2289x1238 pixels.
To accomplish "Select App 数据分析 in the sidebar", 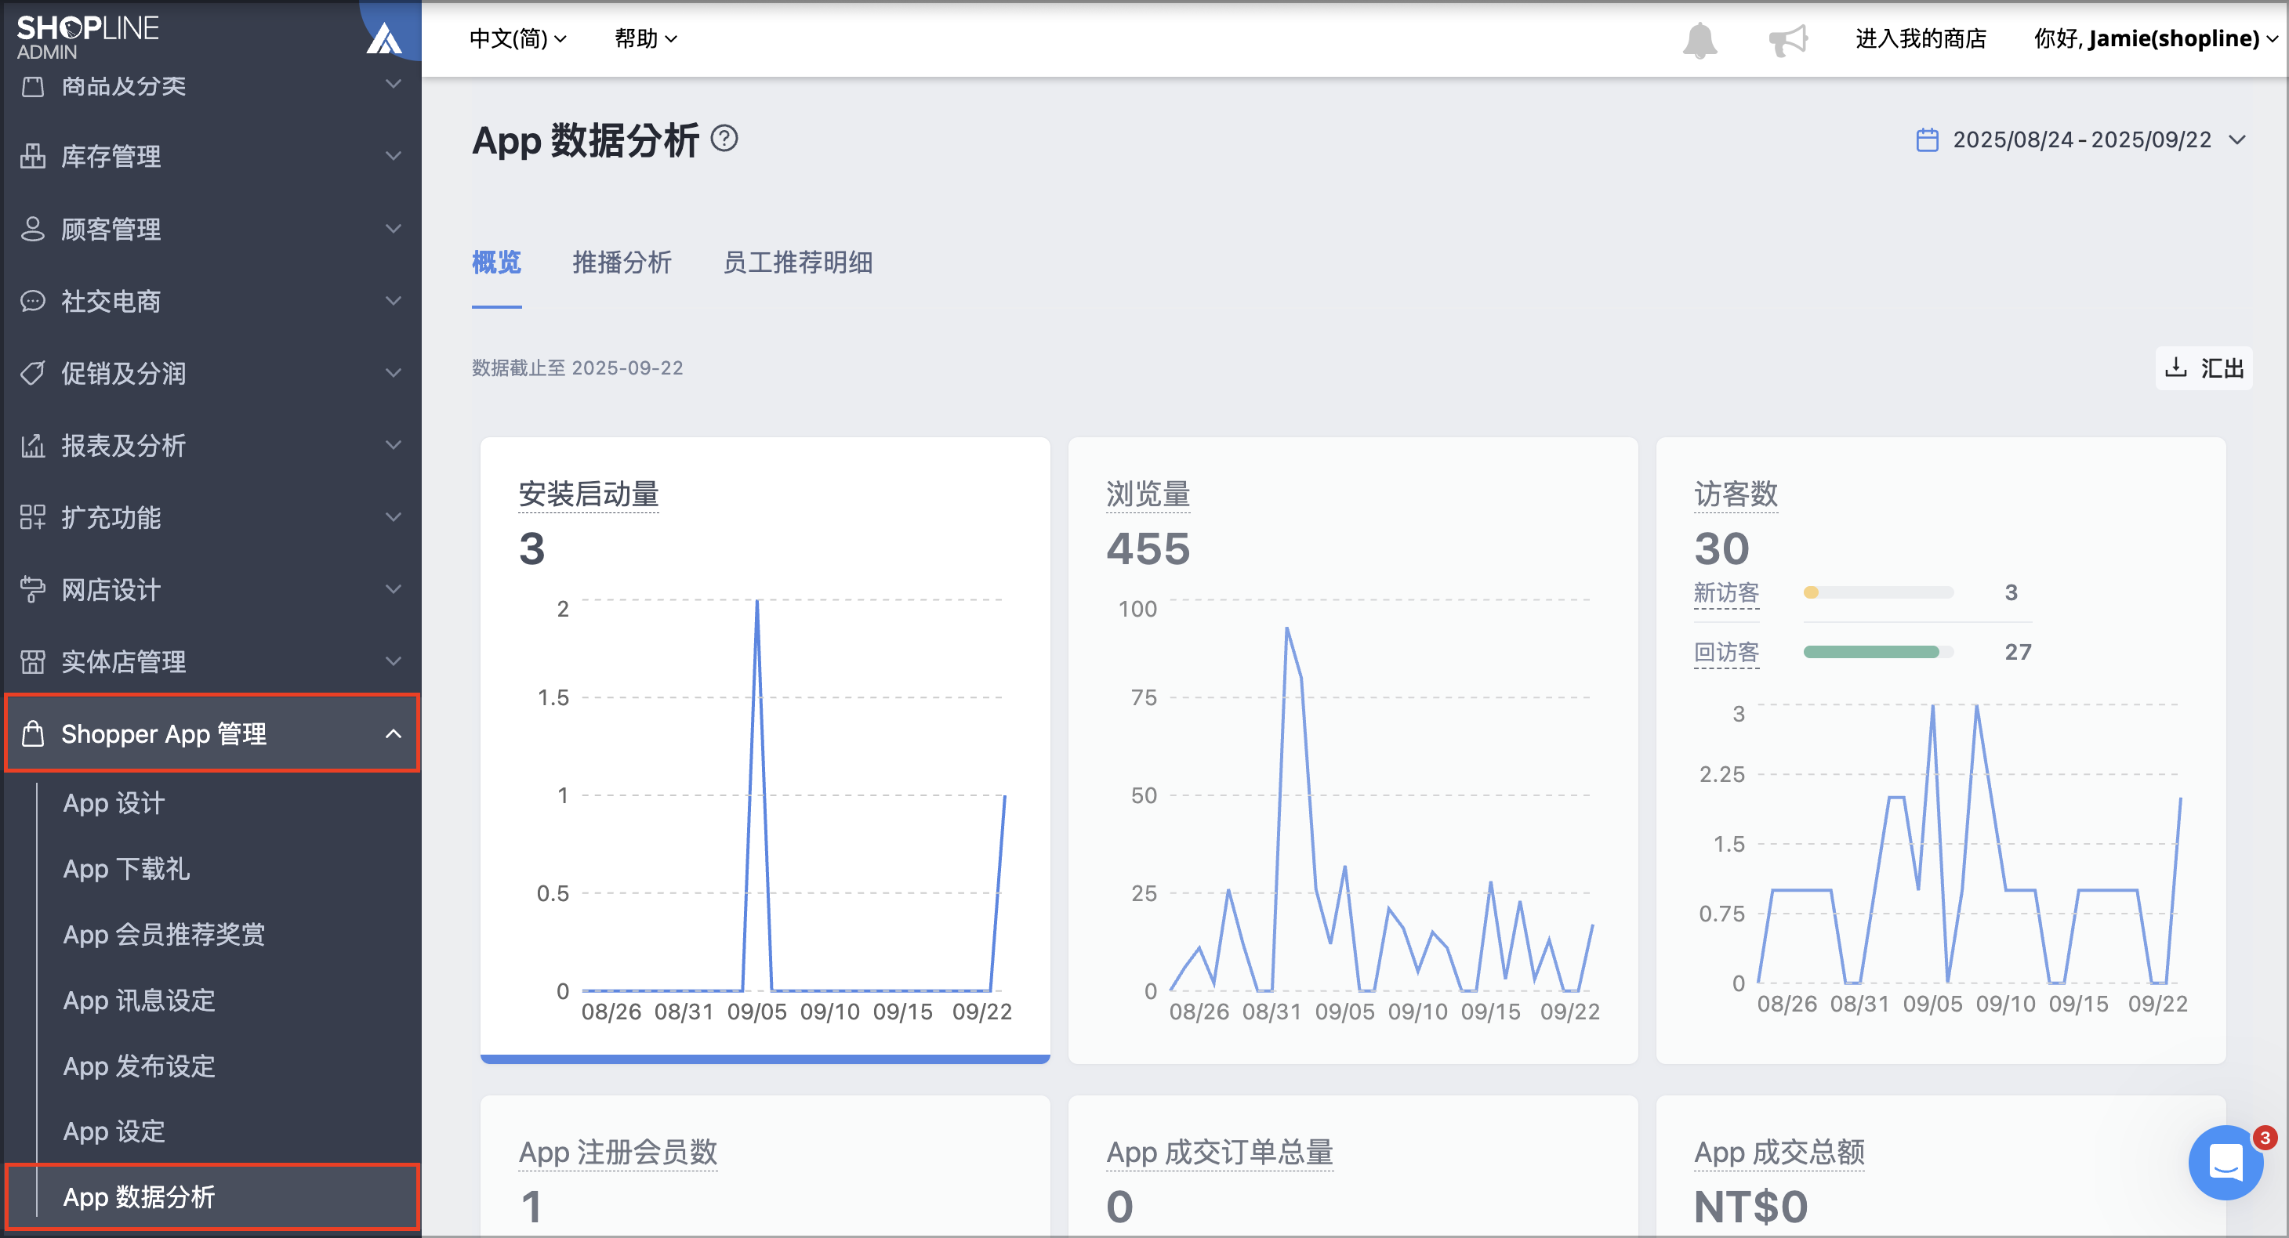I will click(x=213, y=1197).
